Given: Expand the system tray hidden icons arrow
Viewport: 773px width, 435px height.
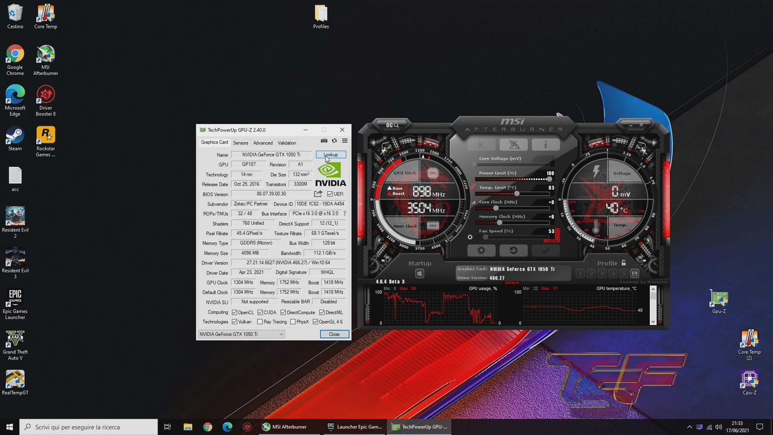Looking at the screenshot, I should pos(689,427).
